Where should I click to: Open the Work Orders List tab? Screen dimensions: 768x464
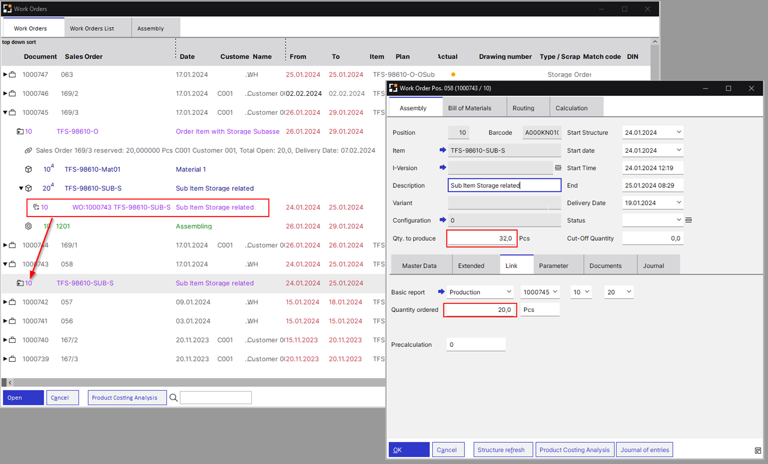(92, 28)
